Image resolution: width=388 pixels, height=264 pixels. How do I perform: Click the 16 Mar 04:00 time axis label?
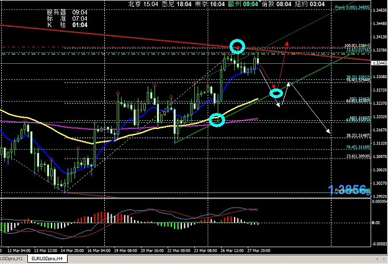(99, 250)
